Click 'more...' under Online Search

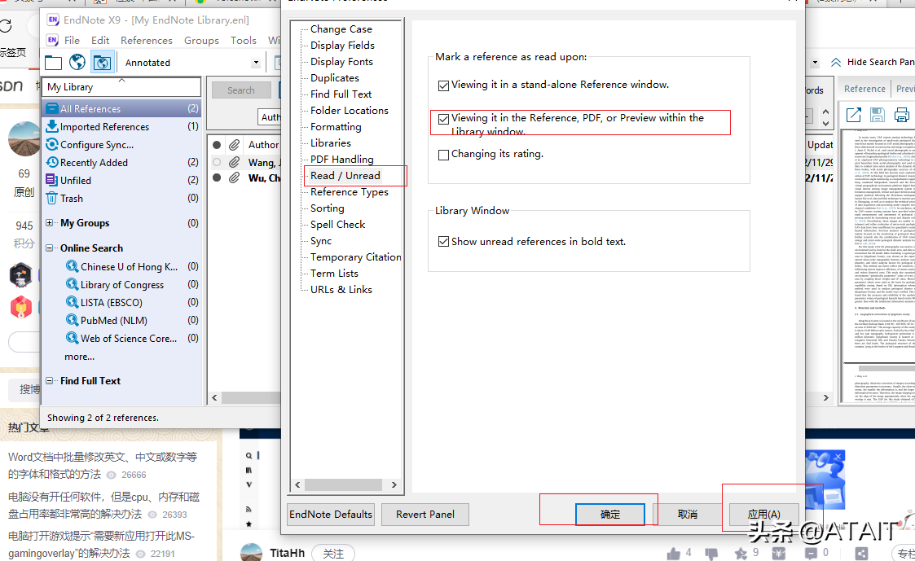click(x=79, y=357)
